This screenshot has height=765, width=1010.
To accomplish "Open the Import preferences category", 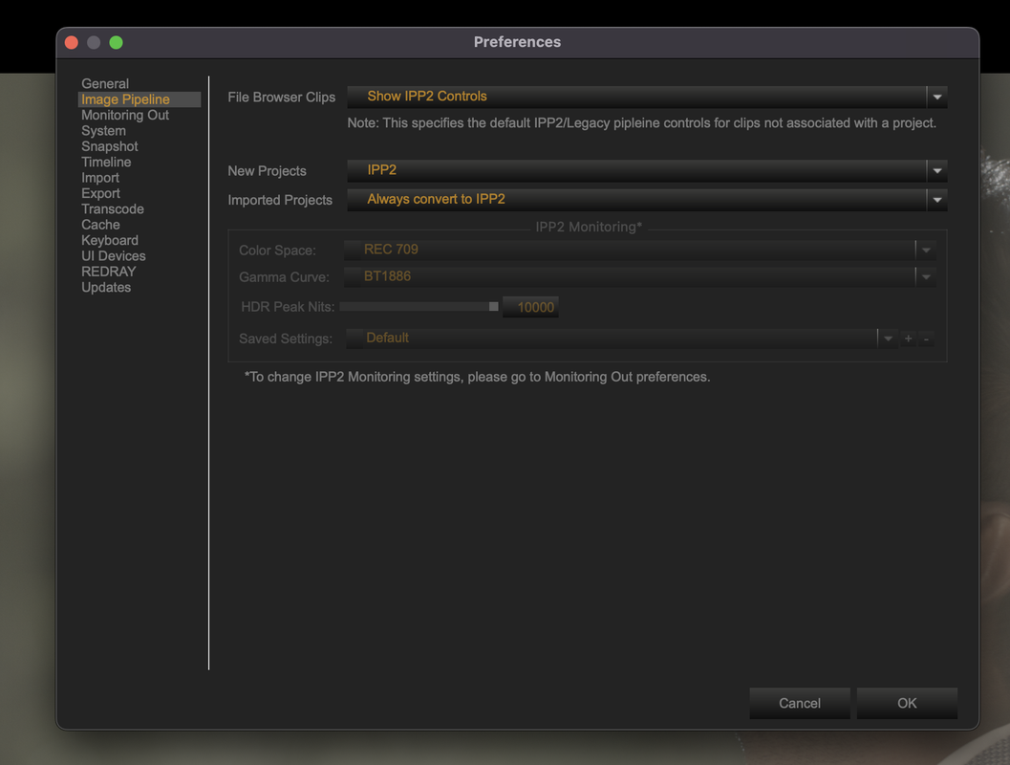I will click(100, 178).
